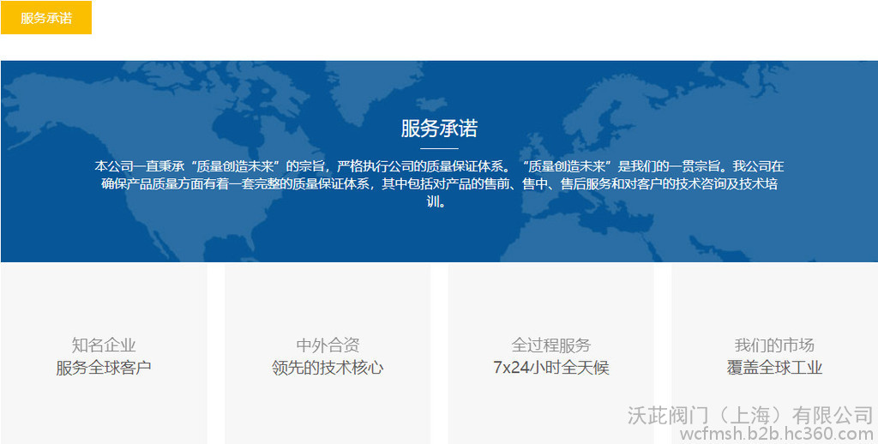This screenshot has width=878, height=444.
Task: Select the 7x24小时全天候 text
Action: click(x=551, y=368)
